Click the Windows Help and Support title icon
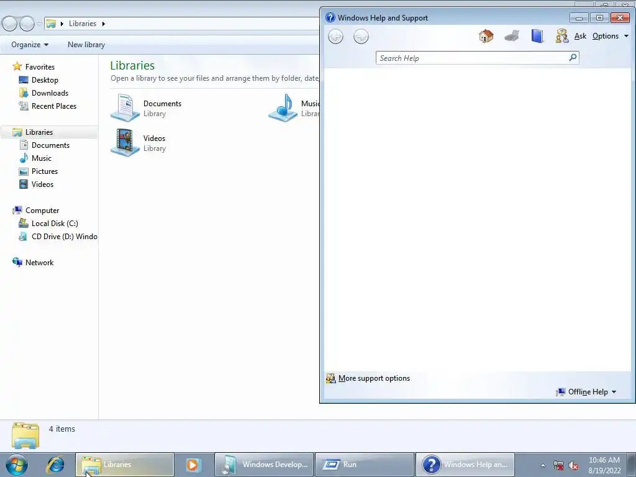The width and height of the screenshot is (636, 477). [x=330, y=17]
